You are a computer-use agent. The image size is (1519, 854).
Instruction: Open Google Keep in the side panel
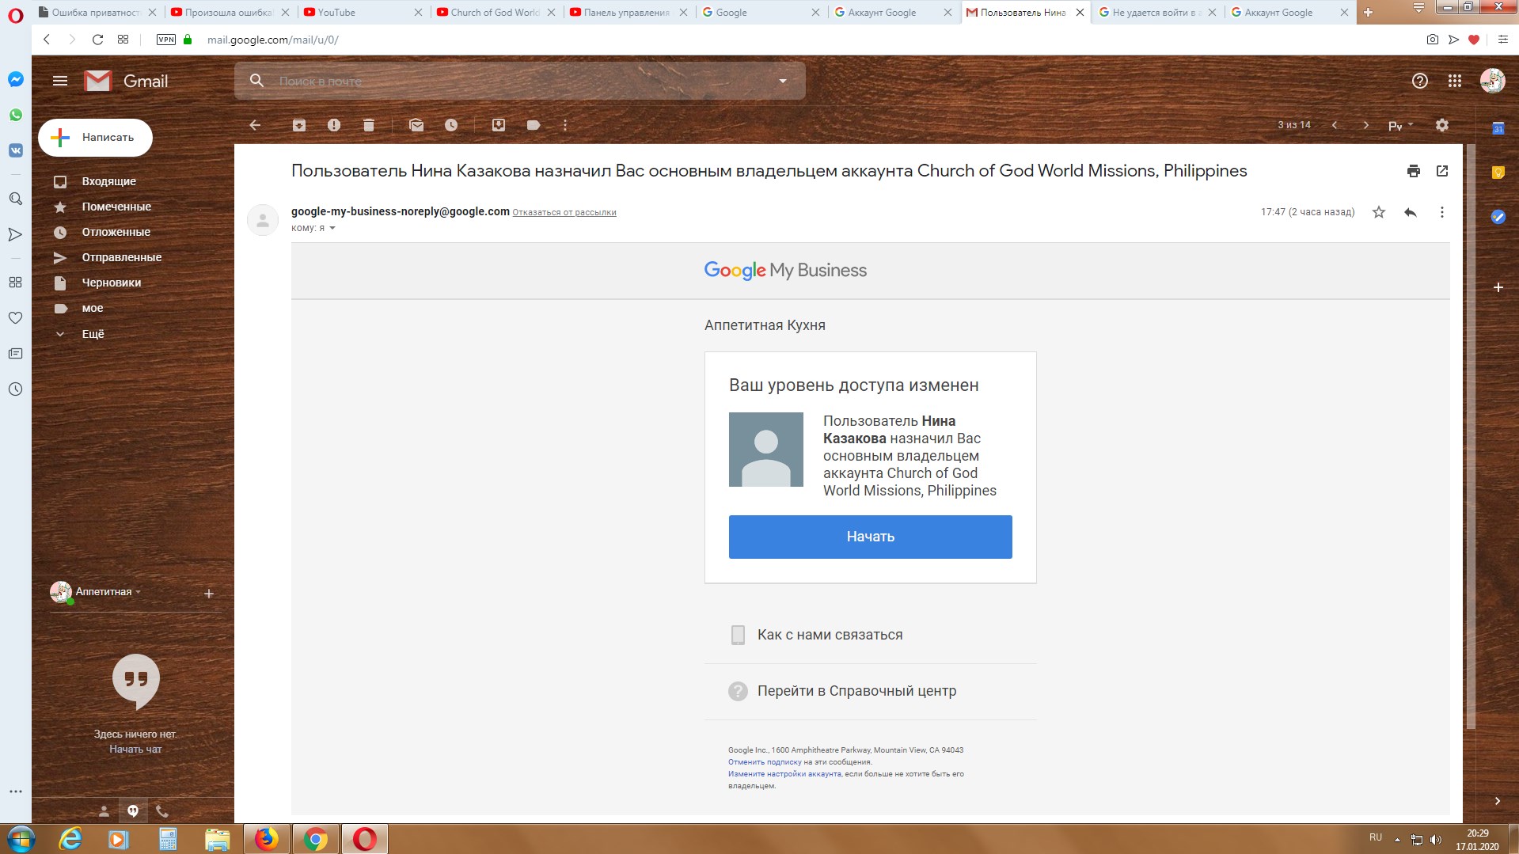(x=1498, y=173)
